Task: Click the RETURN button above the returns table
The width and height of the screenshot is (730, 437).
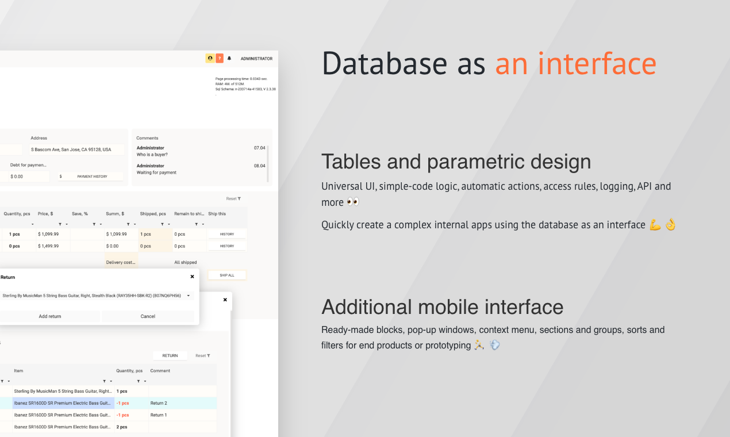Action: (170, 355)
